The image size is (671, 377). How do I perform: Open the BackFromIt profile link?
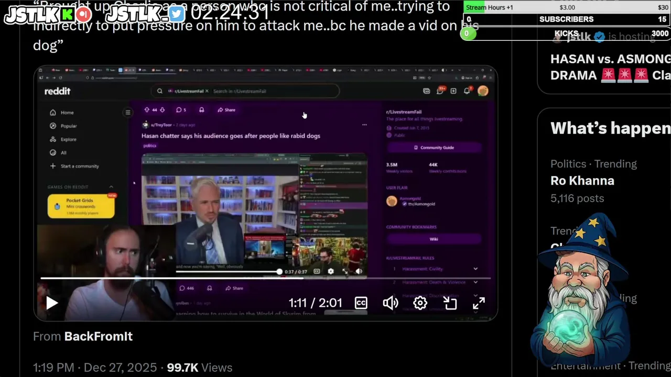point(98,336)
